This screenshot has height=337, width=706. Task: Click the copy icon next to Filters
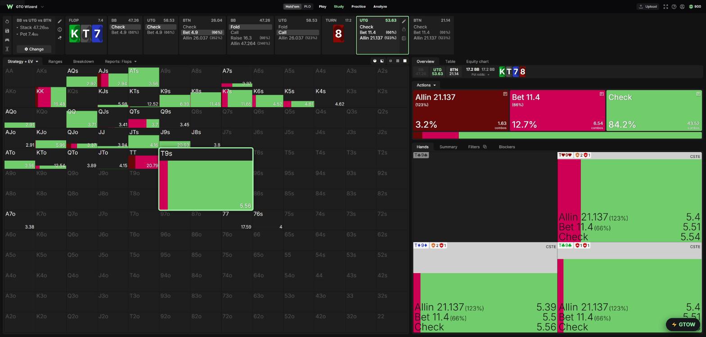pyautogui.click(x=484, y=147)
